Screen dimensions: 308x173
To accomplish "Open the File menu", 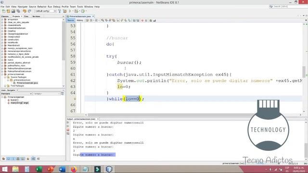I will click(x=2, y=7).
